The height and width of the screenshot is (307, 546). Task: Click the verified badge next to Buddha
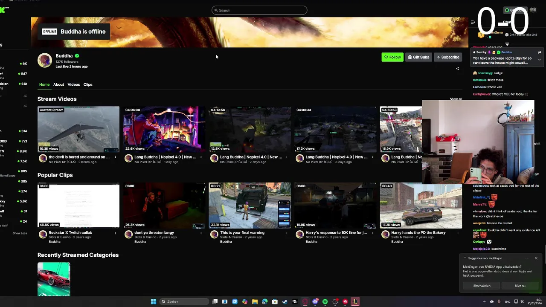pos(77,56)
